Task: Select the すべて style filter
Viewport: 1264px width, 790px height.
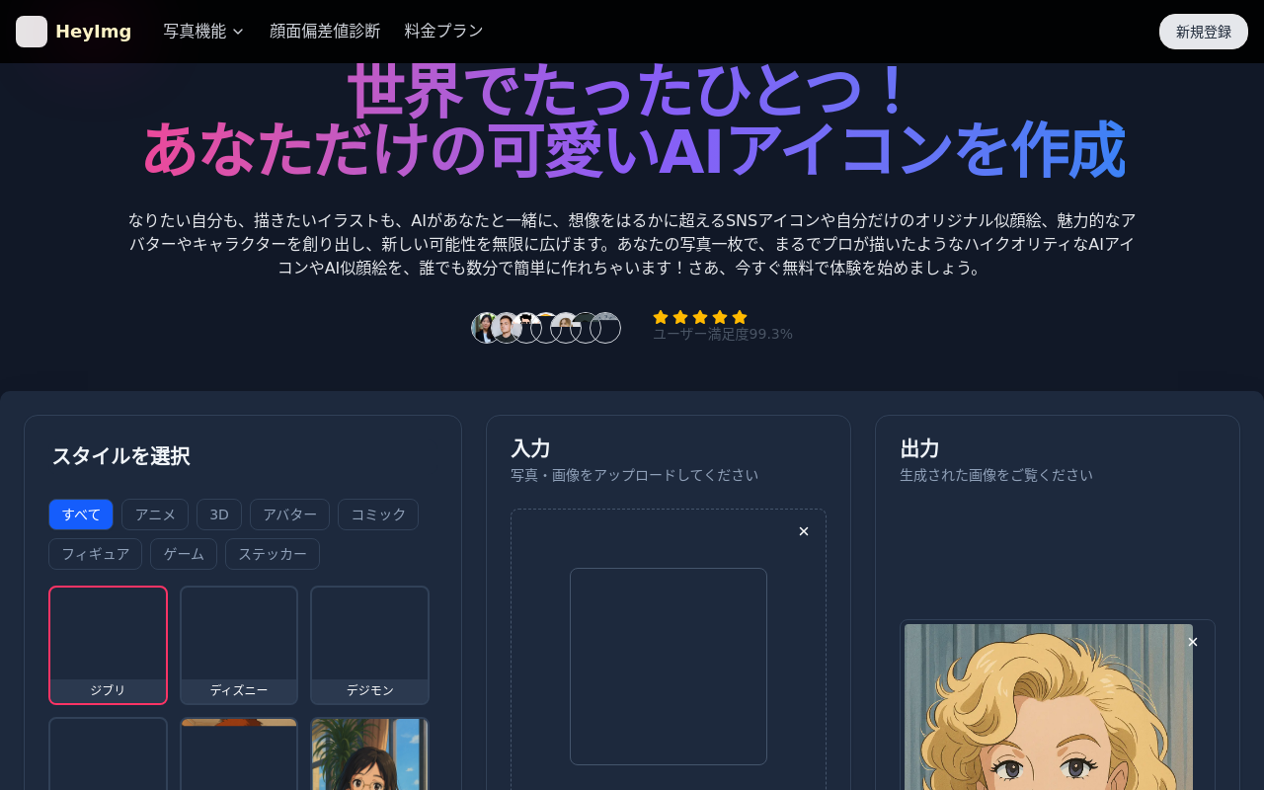Action: point(81,514)
